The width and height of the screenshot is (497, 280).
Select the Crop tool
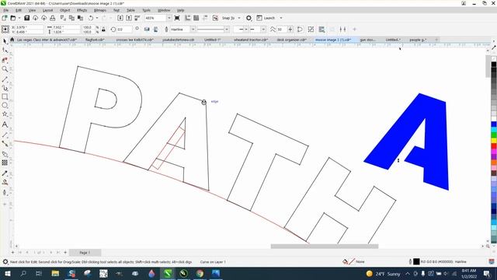coord(5,60)
